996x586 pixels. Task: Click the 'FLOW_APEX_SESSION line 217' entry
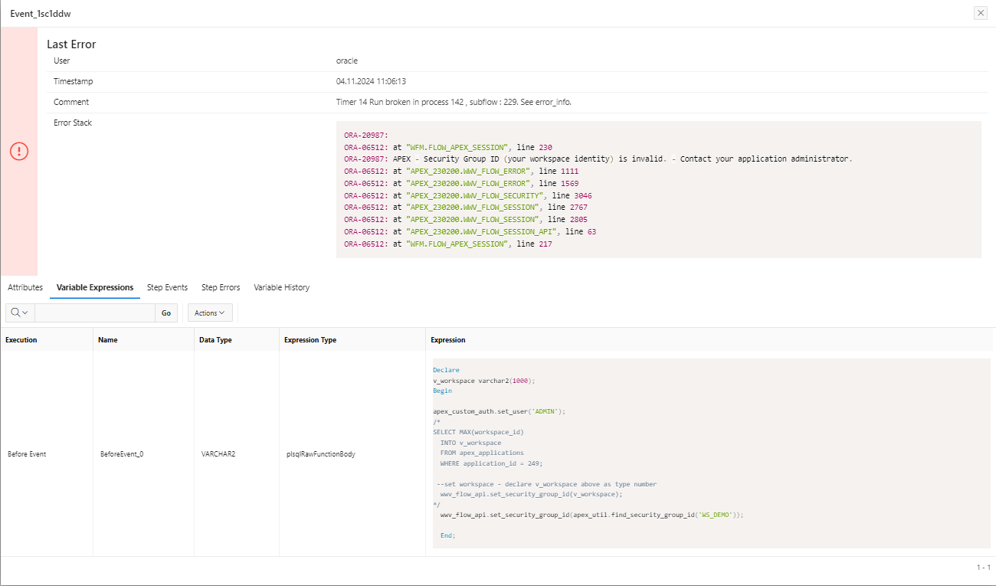448,244
